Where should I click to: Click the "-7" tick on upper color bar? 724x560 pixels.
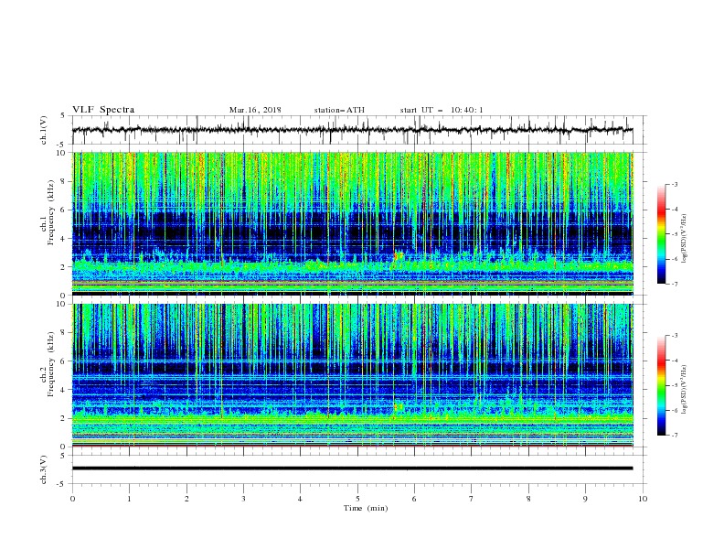(675, 284)
